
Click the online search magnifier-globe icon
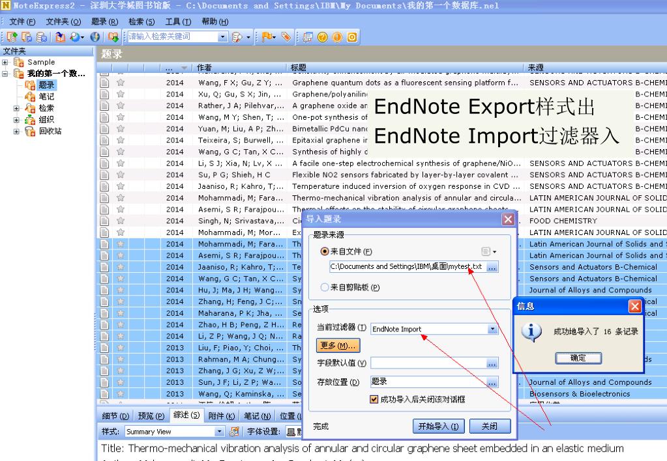point(75,37)
